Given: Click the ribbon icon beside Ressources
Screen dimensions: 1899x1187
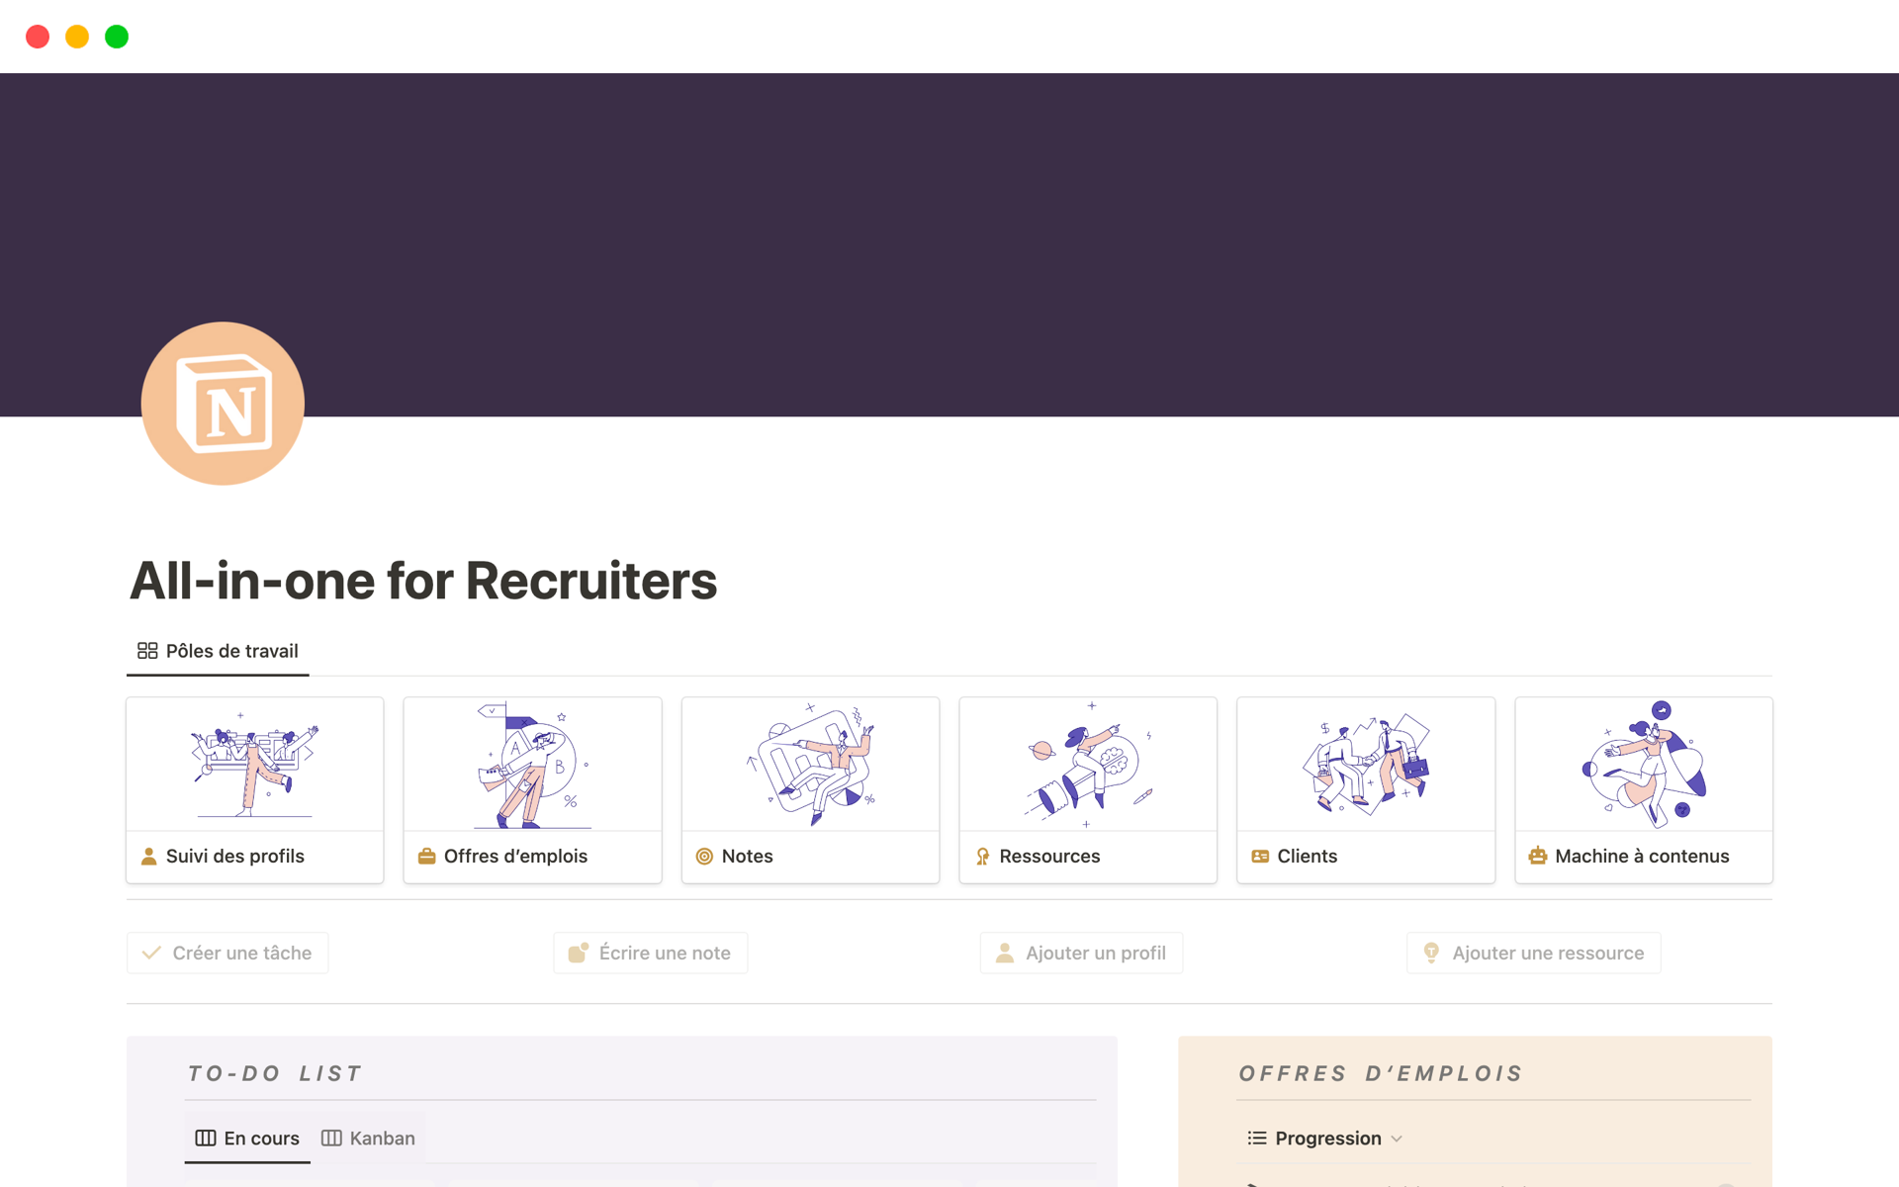Looking at the screenshot, I should [982, 857].
